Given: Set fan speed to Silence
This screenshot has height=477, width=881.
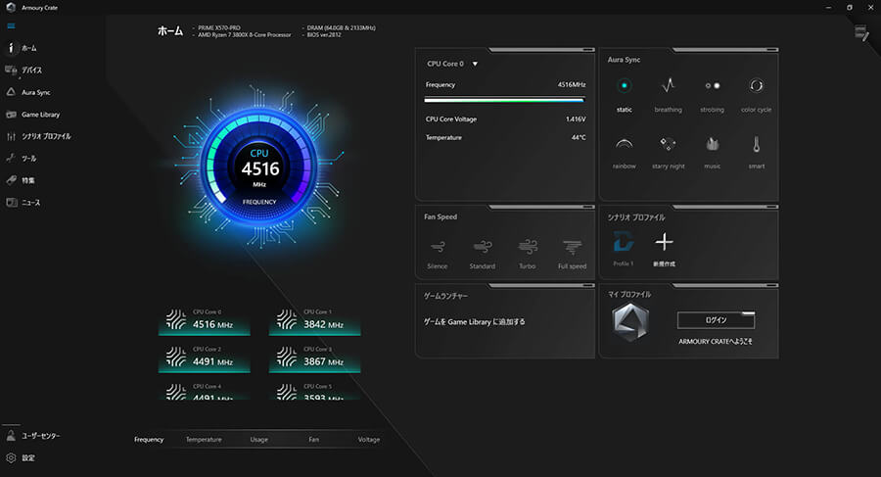Looking at the screenshot, I should tap(438, 248).
